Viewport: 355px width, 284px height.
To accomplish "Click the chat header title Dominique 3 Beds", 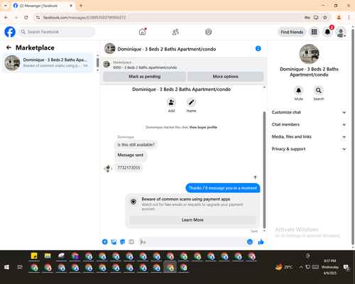I will 167,49.
